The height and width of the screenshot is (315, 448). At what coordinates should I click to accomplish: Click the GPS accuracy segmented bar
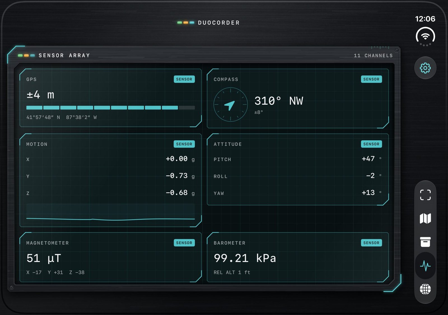[x=111, y=108]
